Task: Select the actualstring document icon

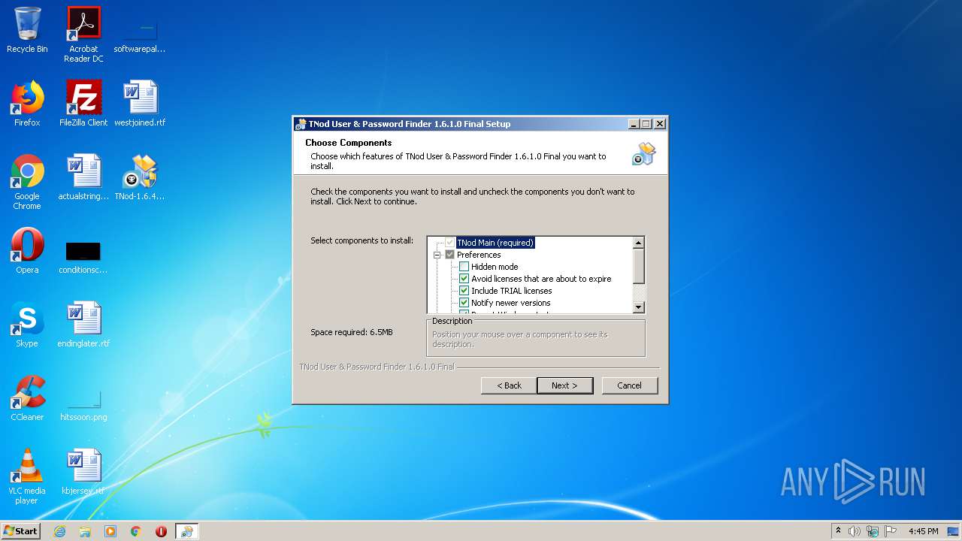Action: (x=83, y=177)
